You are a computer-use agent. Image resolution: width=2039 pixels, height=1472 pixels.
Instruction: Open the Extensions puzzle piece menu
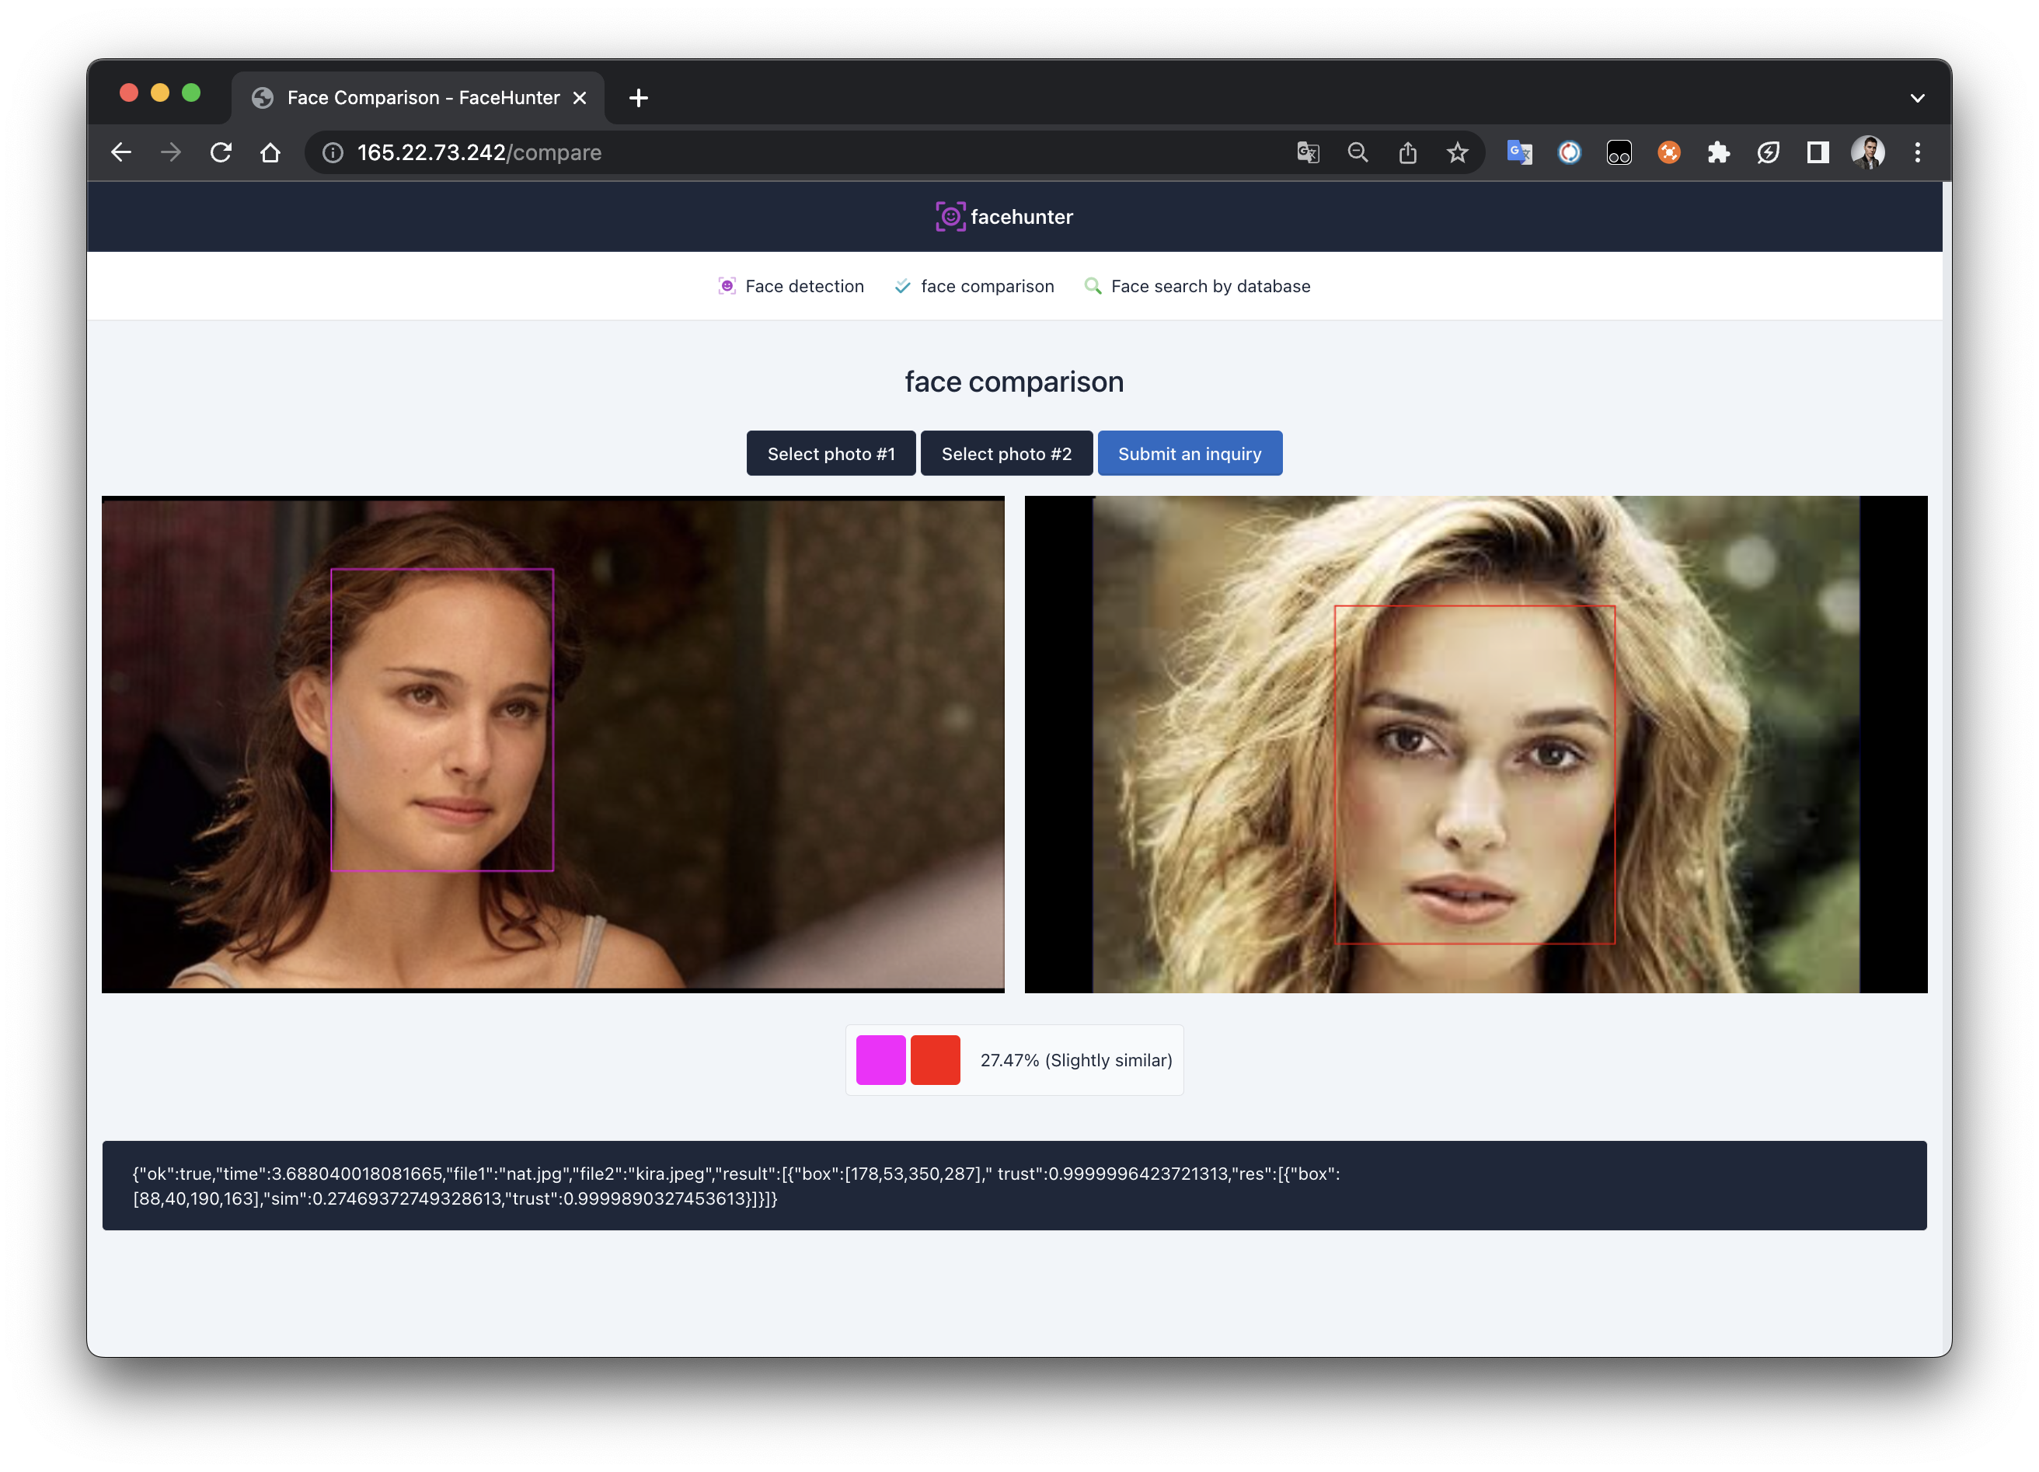(1719, 153)
